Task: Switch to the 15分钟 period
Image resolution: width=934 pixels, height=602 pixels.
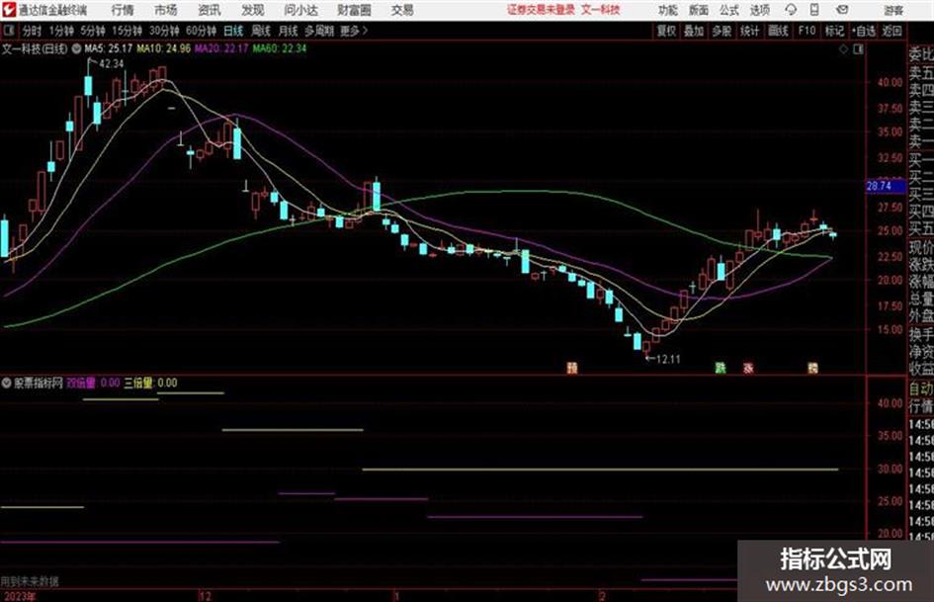Action: [127, 31]
